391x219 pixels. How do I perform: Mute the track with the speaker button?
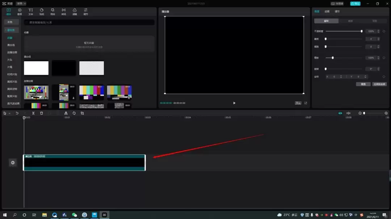tap(13, 163)
